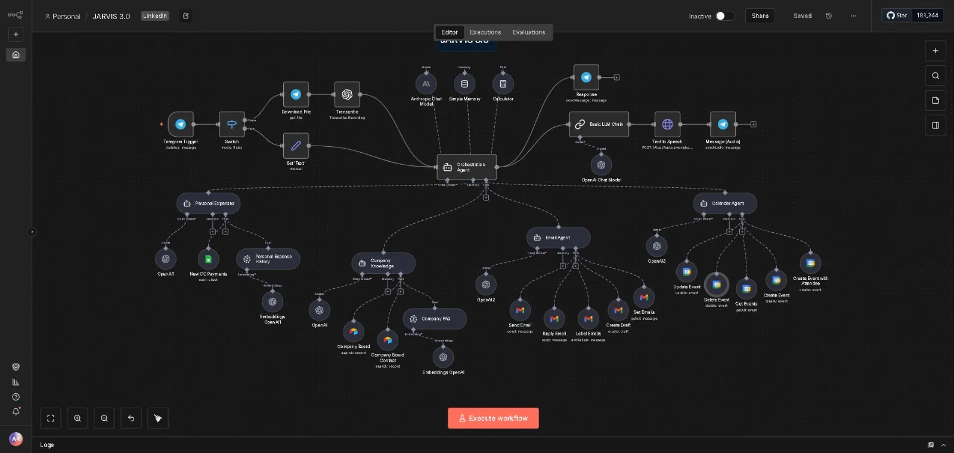
Task: Open the Calculator tool node
Action: 503,84
